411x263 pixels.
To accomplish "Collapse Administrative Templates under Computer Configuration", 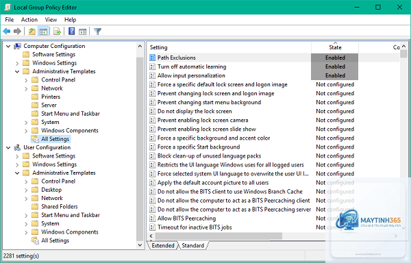I will (x=17, y=71).
